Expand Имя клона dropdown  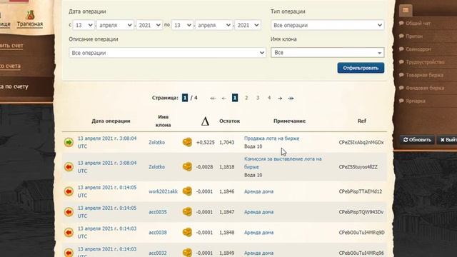(x=327, y=52)
